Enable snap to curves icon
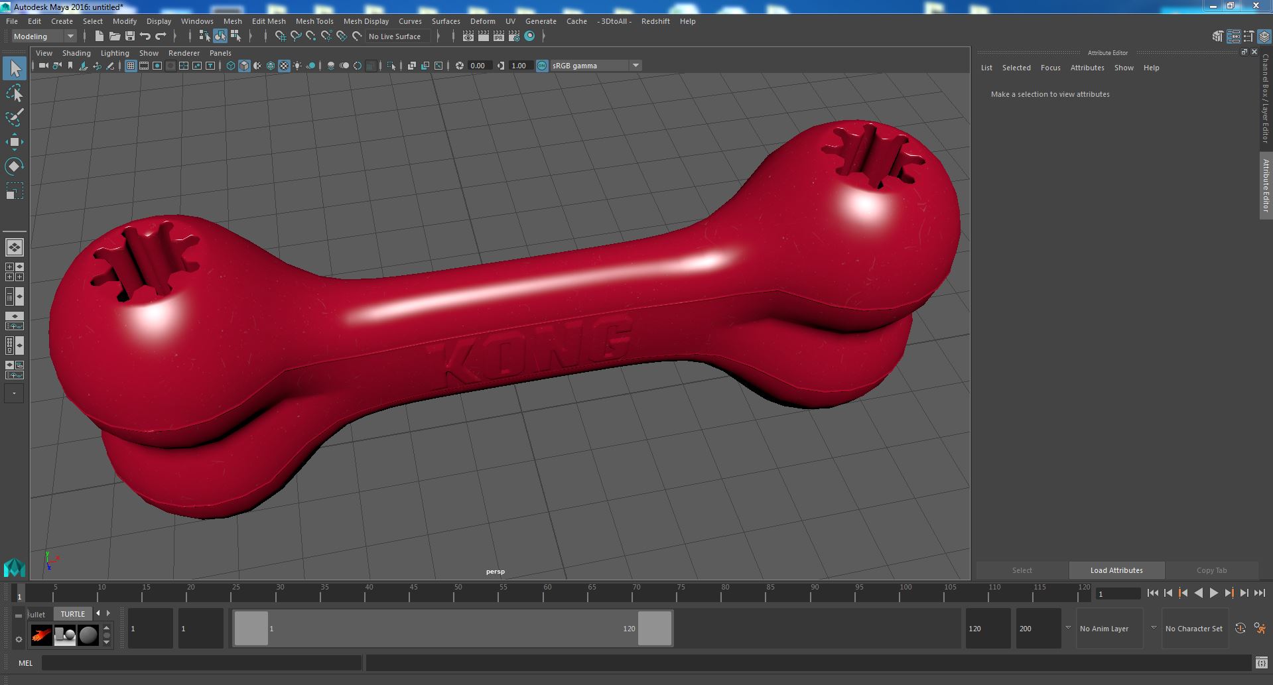 click(296, 36)
